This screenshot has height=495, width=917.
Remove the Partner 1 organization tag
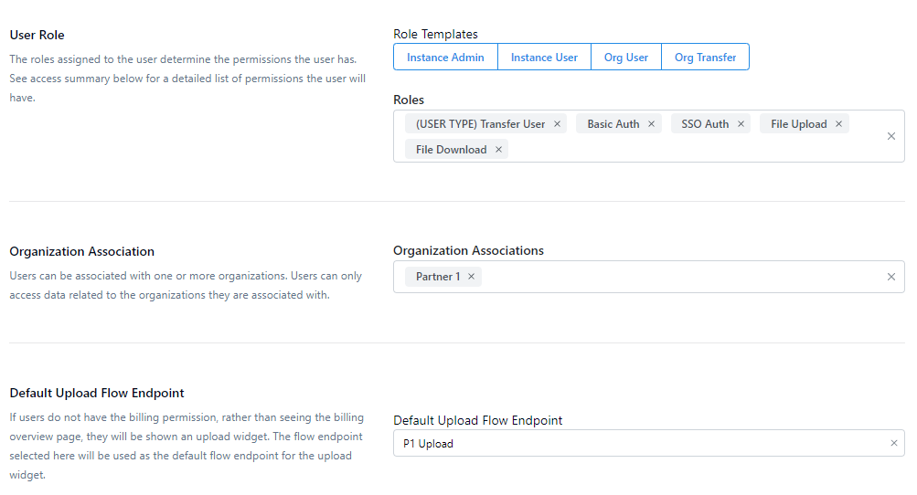pos(471,277)
